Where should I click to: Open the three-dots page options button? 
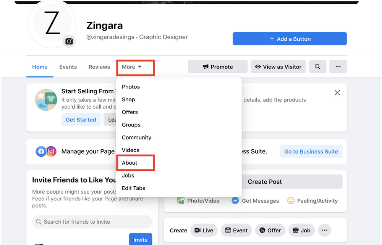pyautogui.click(x=338, y=67)
